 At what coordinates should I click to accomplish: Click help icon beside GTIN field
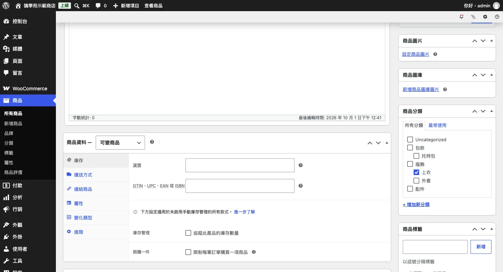coord(300,186)
